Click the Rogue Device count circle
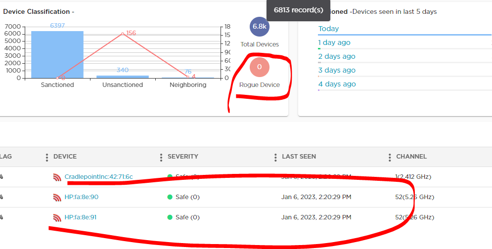492x249 pixels. (x=259, y=67)
